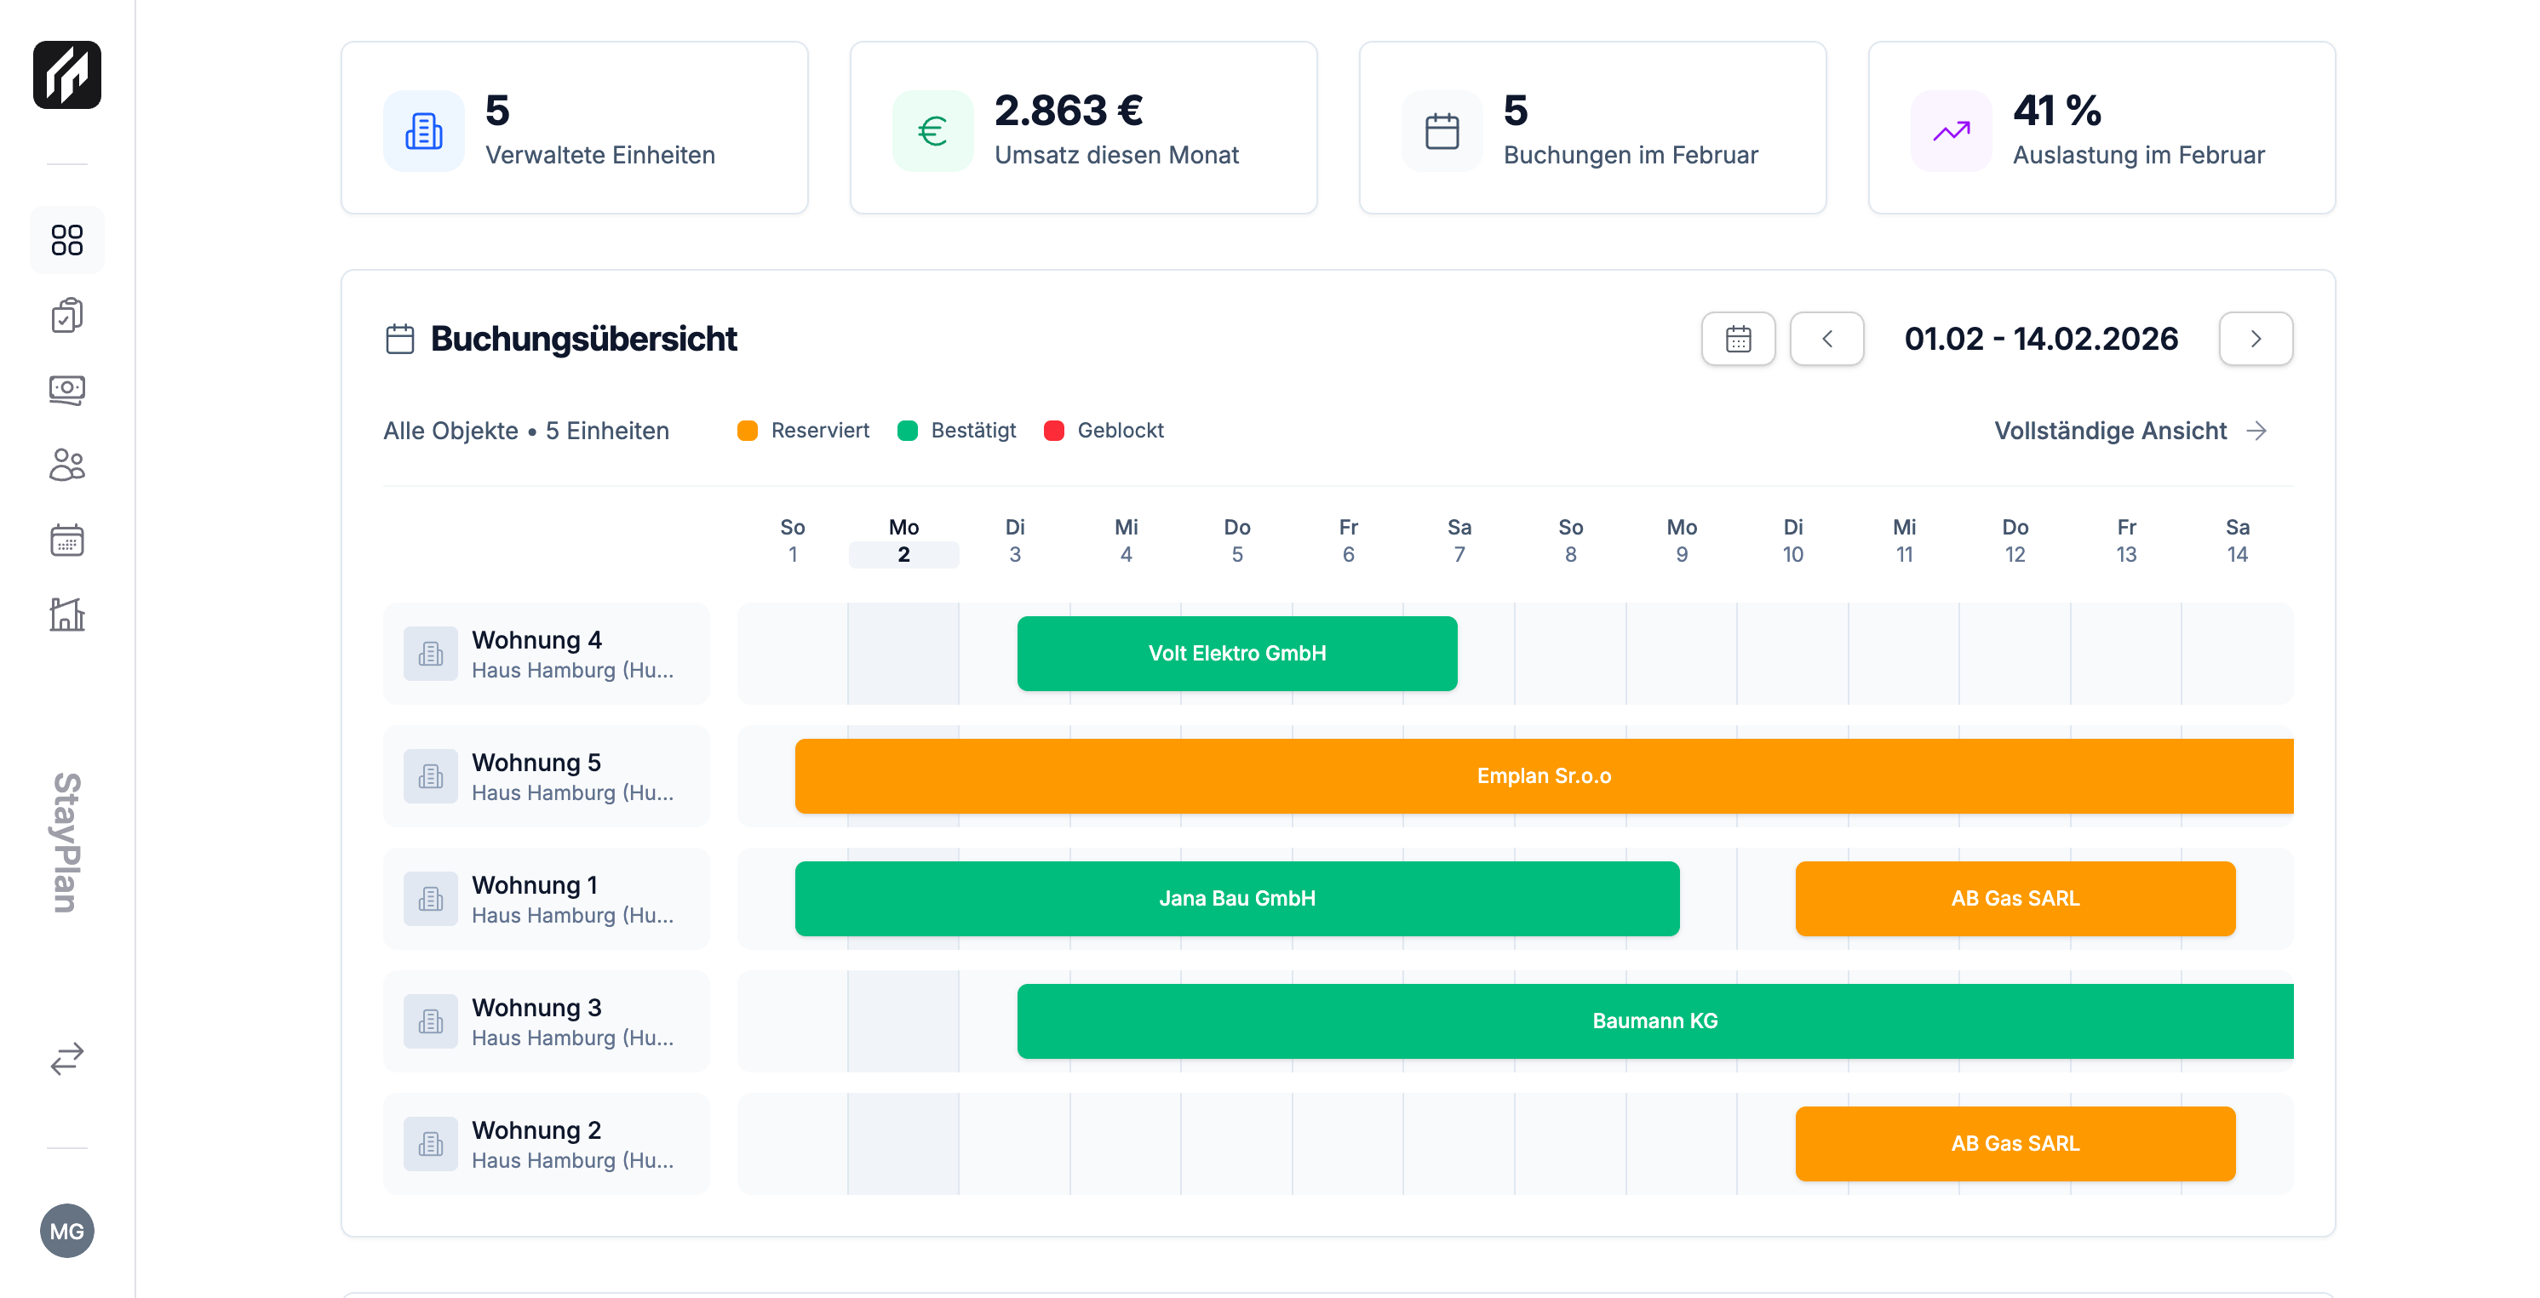This screenshot has height=1298, width=2540.
Task: Open the Volt Elektro GmbH booking
Action: coord(1236,654)
